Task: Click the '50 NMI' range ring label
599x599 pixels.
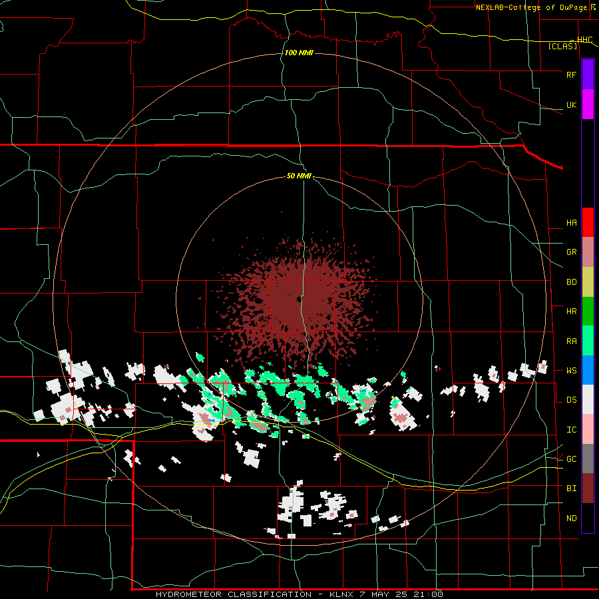Action: 299,176
